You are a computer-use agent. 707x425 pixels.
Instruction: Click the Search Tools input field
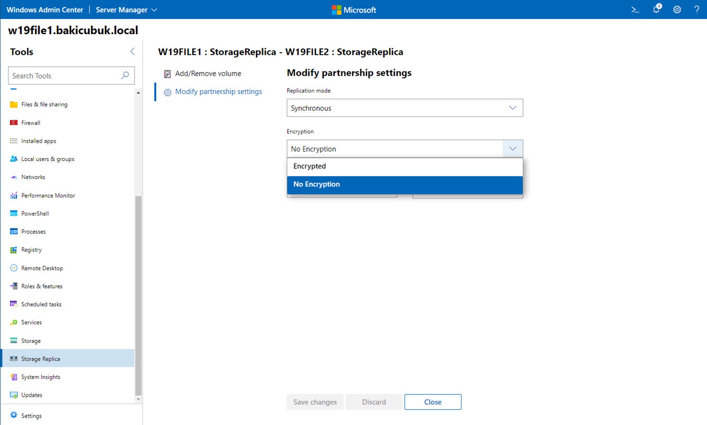coord(71,76)
